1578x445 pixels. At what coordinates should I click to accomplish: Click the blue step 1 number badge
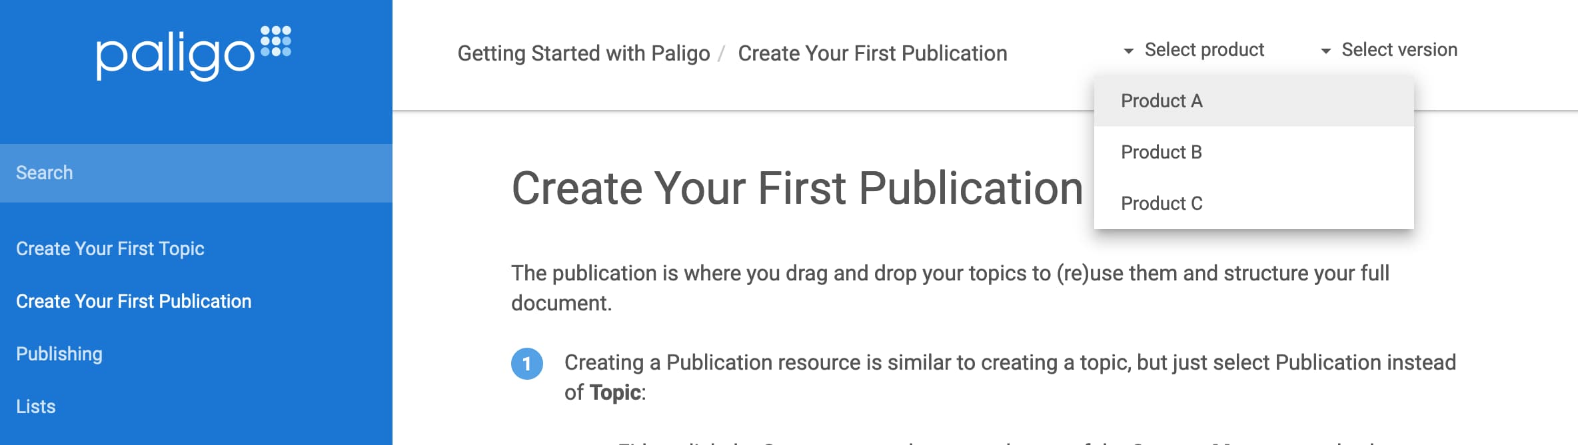(x=526, y=364)
